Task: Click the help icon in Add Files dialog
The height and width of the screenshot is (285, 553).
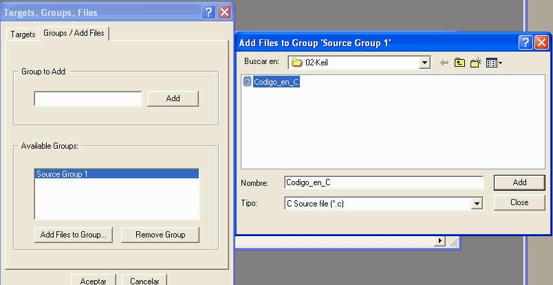Action: coord(526,43)
